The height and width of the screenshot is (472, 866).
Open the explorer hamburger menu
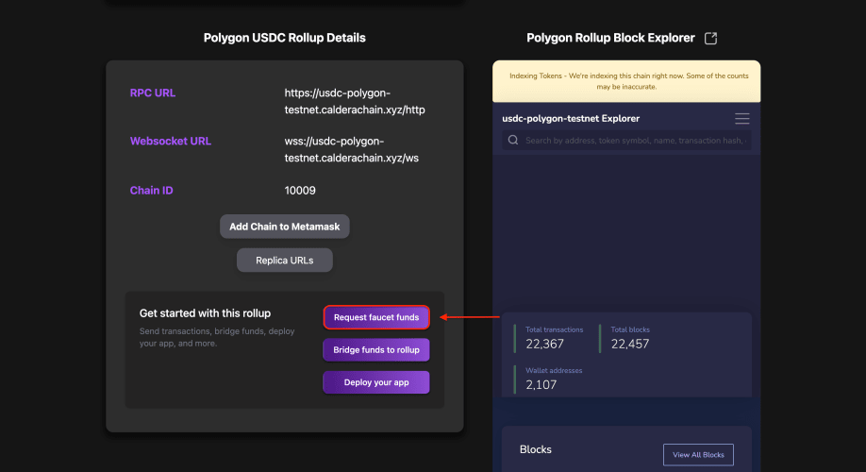pyautogui.click(x=742, y=119)
